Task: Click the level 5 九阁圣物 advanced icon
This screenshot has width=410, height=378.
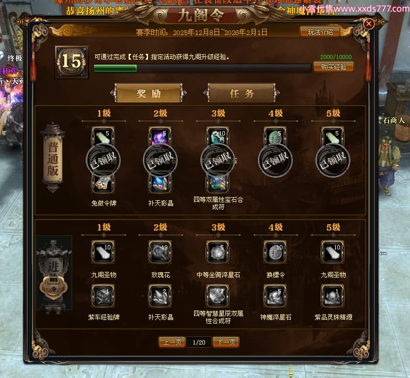Action: tap(333, 252)
